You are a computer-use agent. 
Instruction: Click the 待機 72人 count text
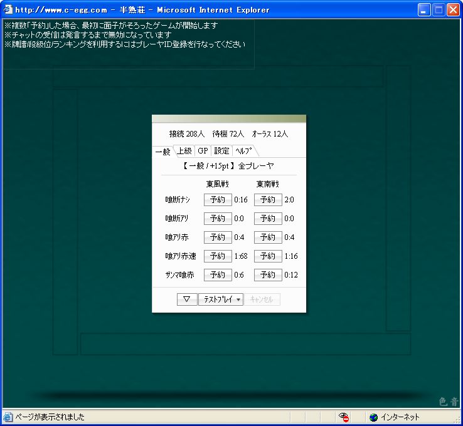pos(228,134)
